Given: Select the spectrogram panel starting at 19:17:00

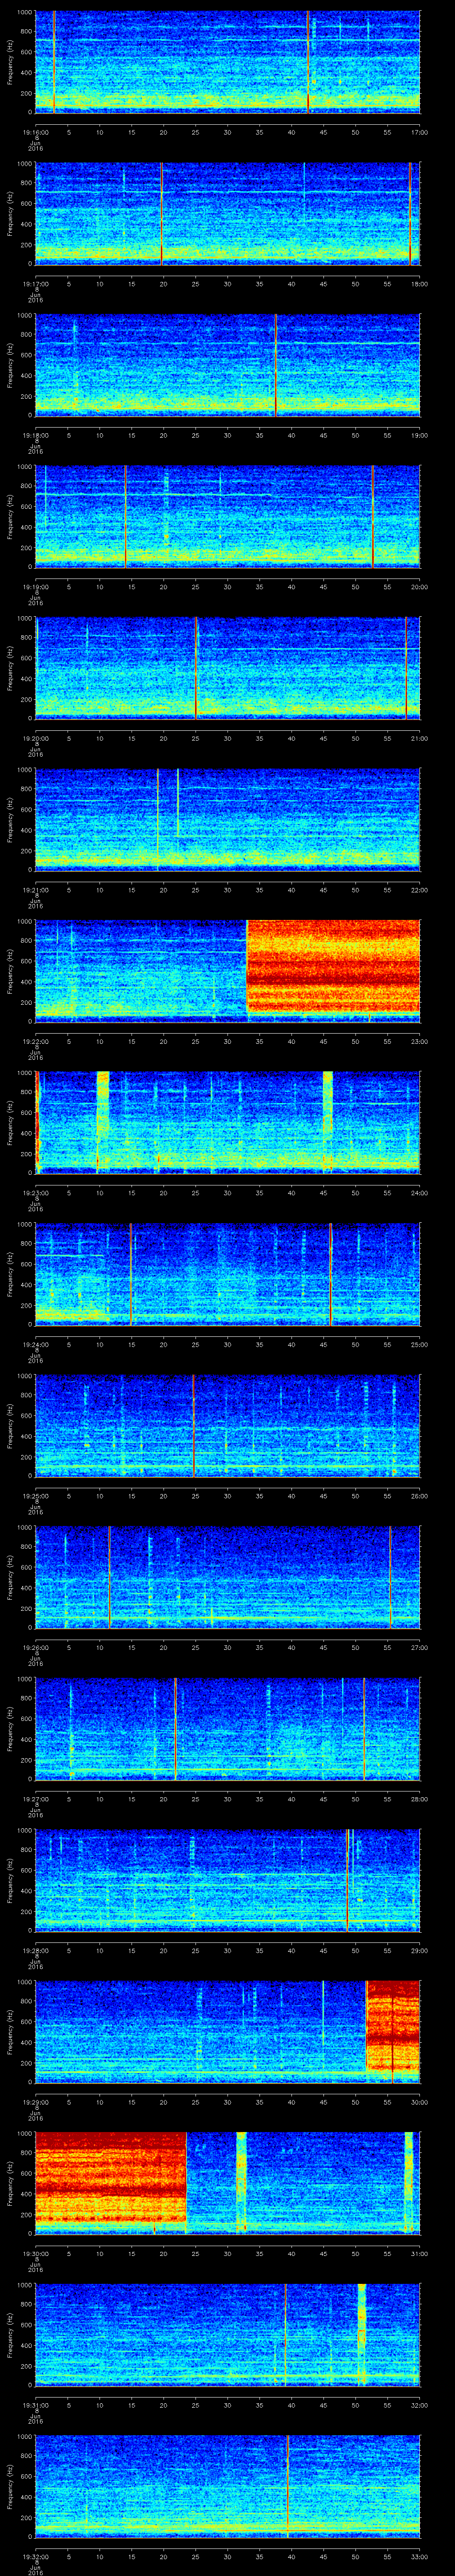Looking at the screenshot, I should coord(228,213).
